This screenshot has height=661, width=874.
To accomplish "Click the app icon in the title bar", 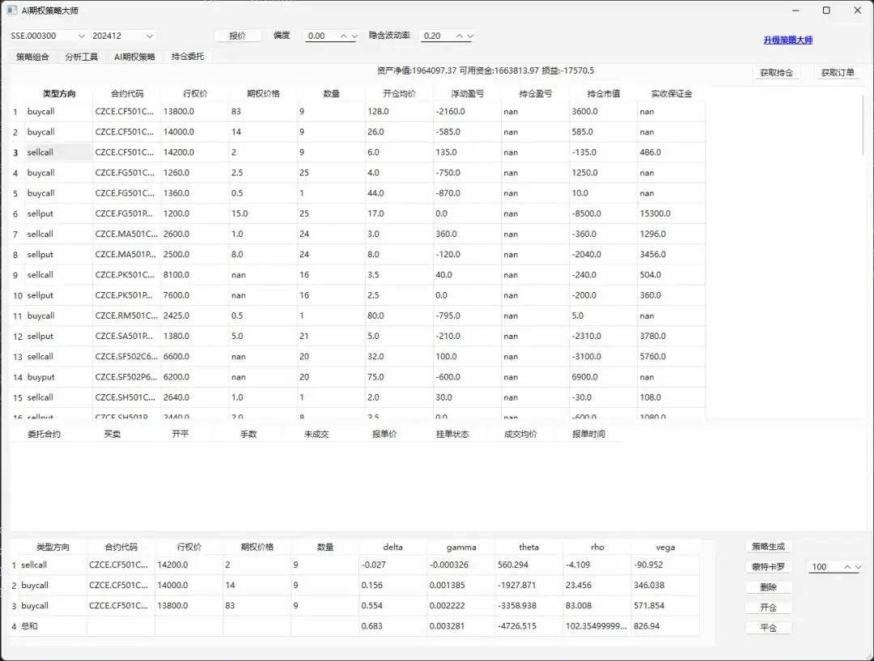I will 11,10.
